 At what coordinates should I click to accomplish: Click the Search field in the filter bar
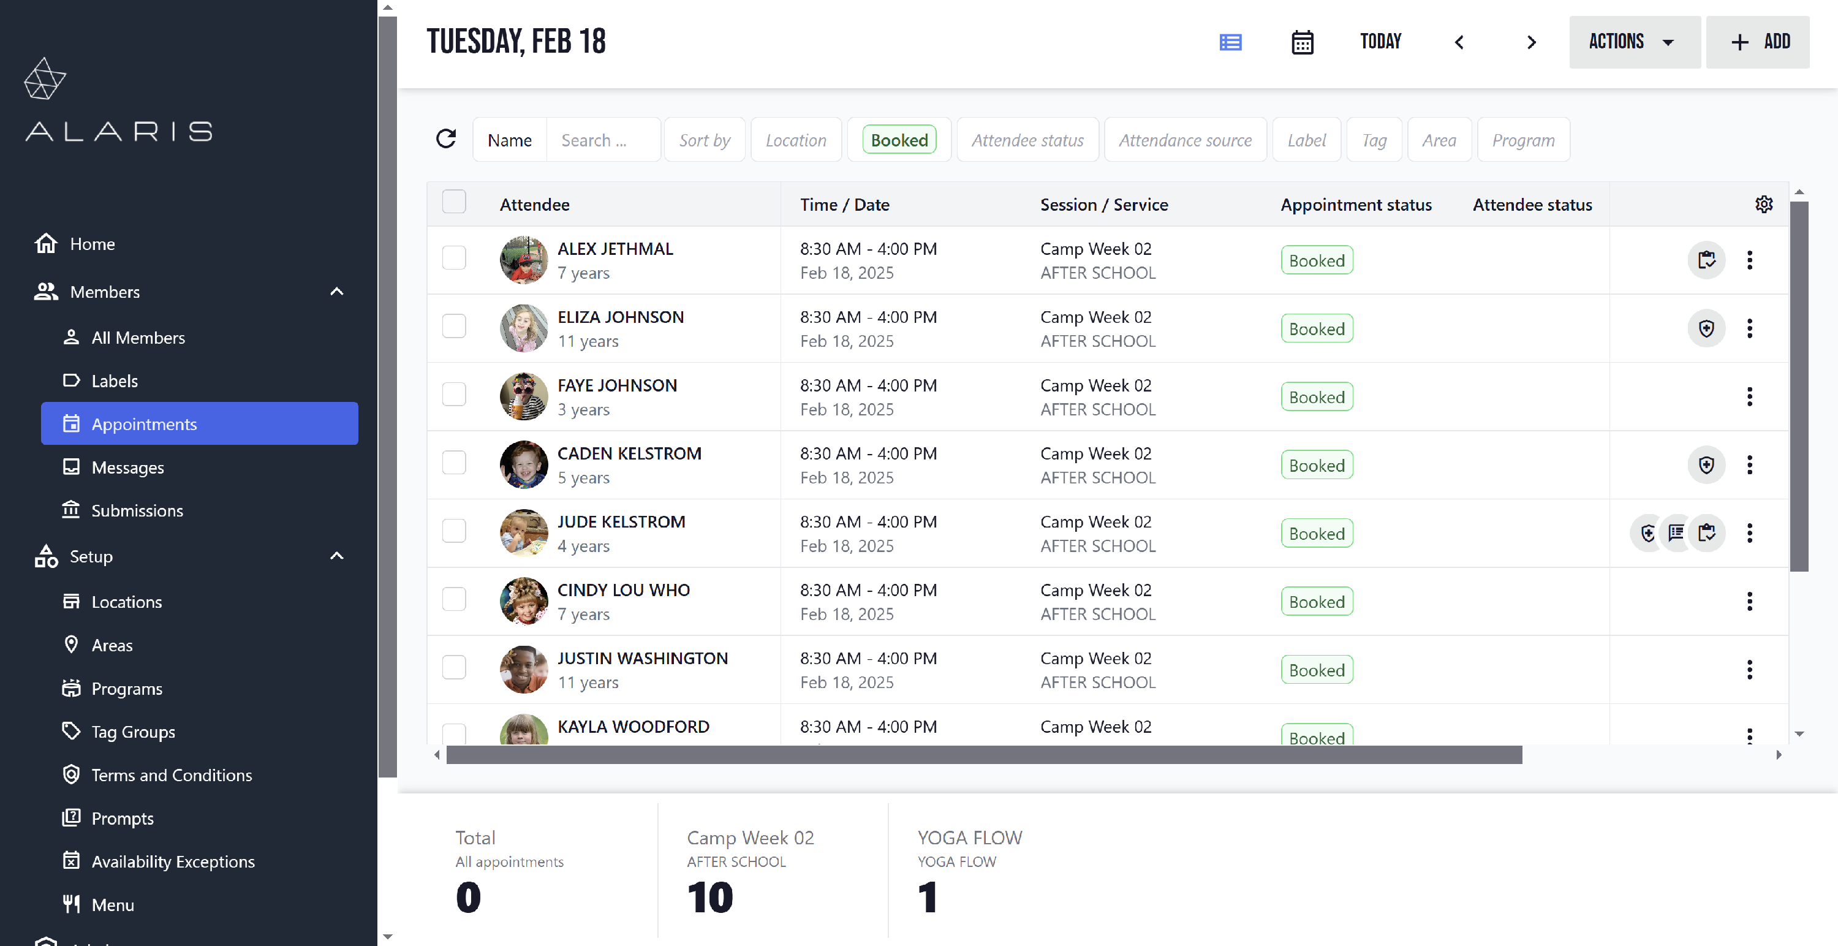[x=603, y=139]
